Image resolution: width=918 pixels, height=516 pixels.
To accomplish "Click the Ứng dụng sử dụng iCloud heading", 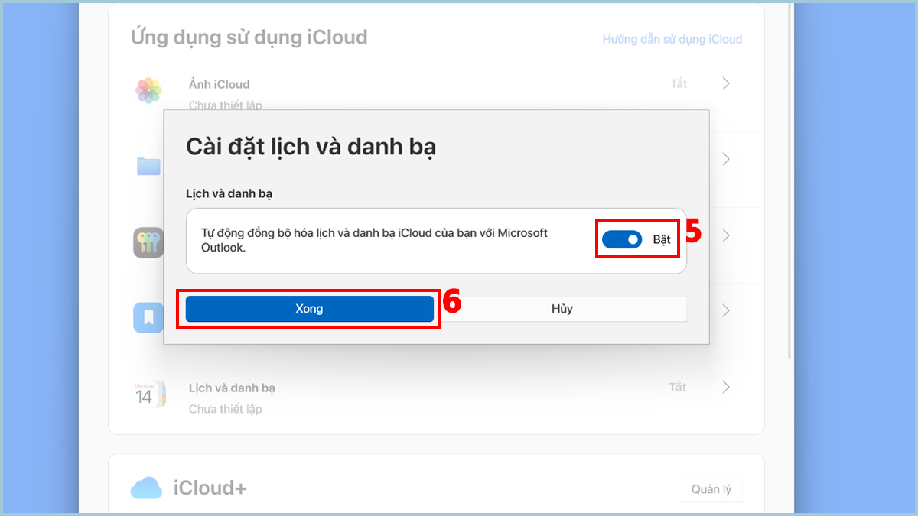I will [249, 37].
